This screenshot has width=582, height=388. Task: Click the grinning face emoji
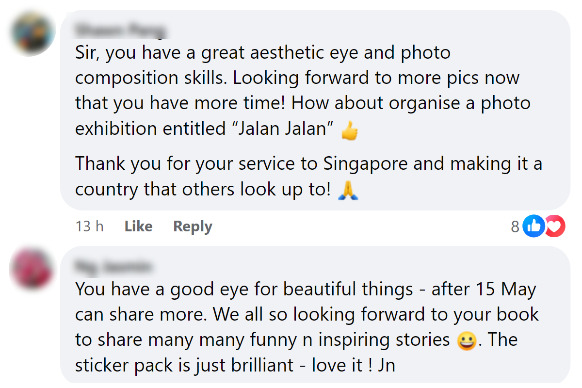pos(466,341)
